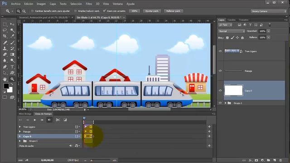The height and width of the screenshot is (163, 290).
Task: Select the Hand tool
Action: click(5, 79)
